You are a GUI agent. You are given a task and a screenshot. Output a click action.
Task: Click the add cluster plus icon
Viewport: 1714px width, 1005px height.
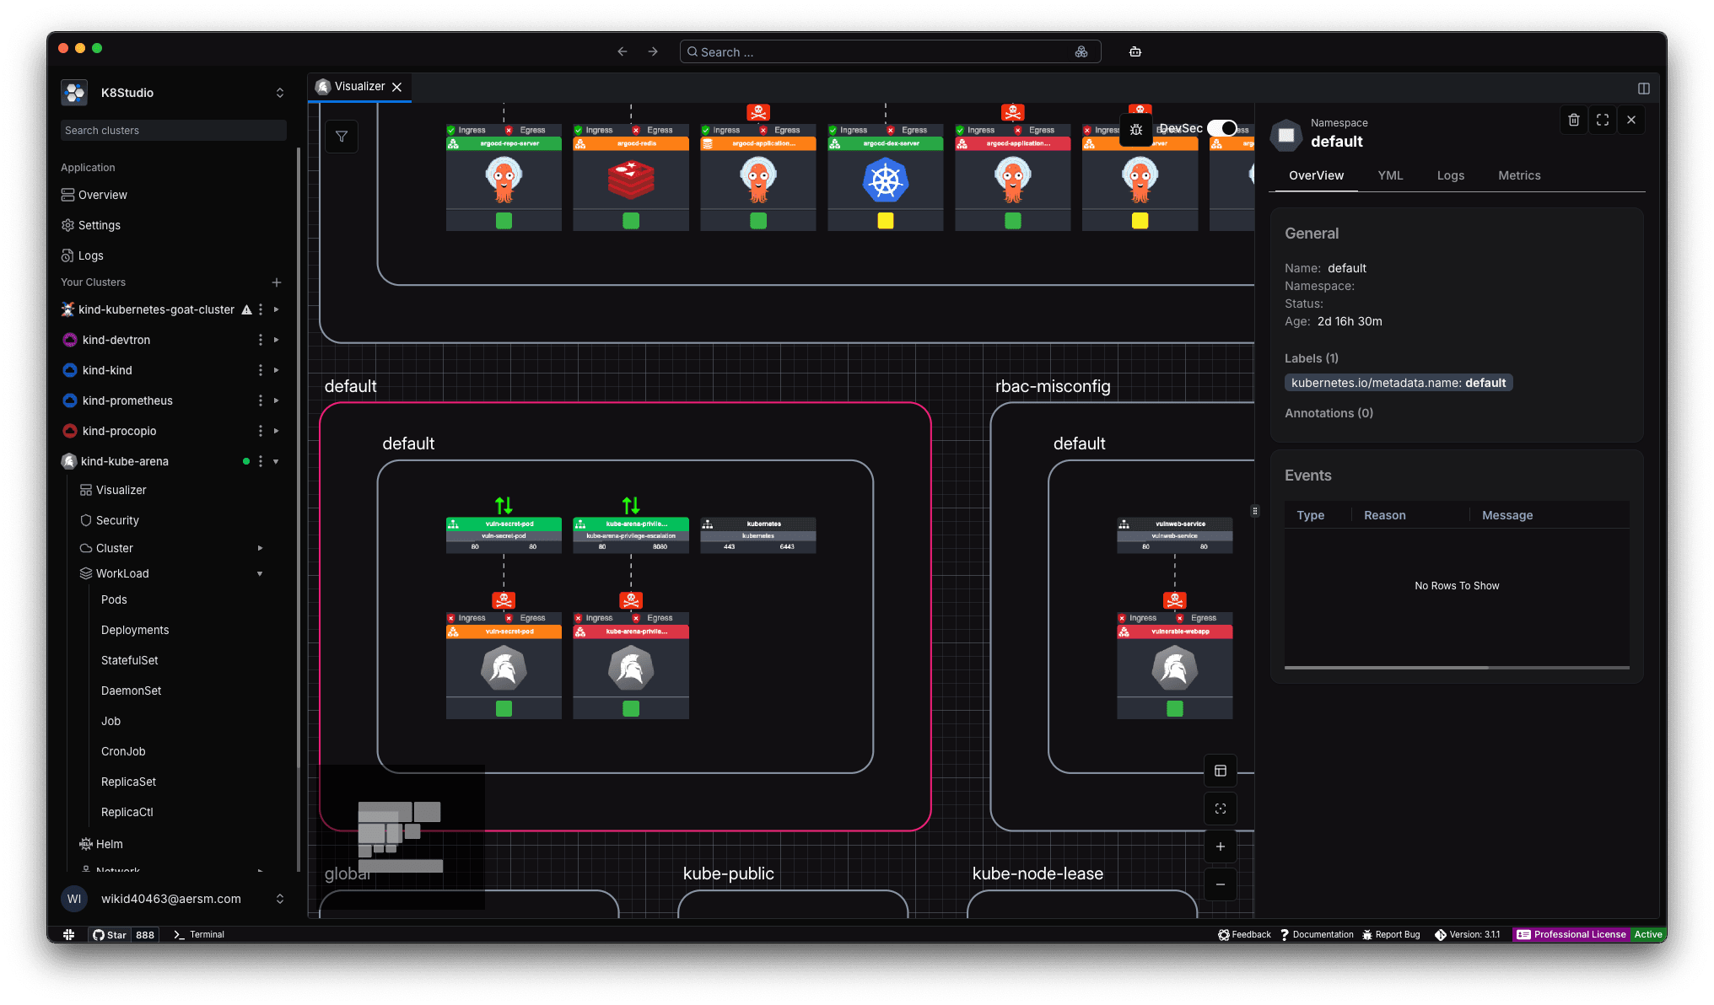point(277,282)
